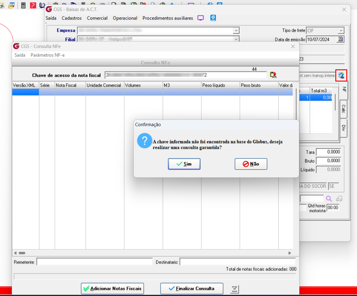The width and height of the screenshot is (357, 296).
Task: Open Saída menu in Baixas de A.C.T. window
Action: [x=51, y=18]
